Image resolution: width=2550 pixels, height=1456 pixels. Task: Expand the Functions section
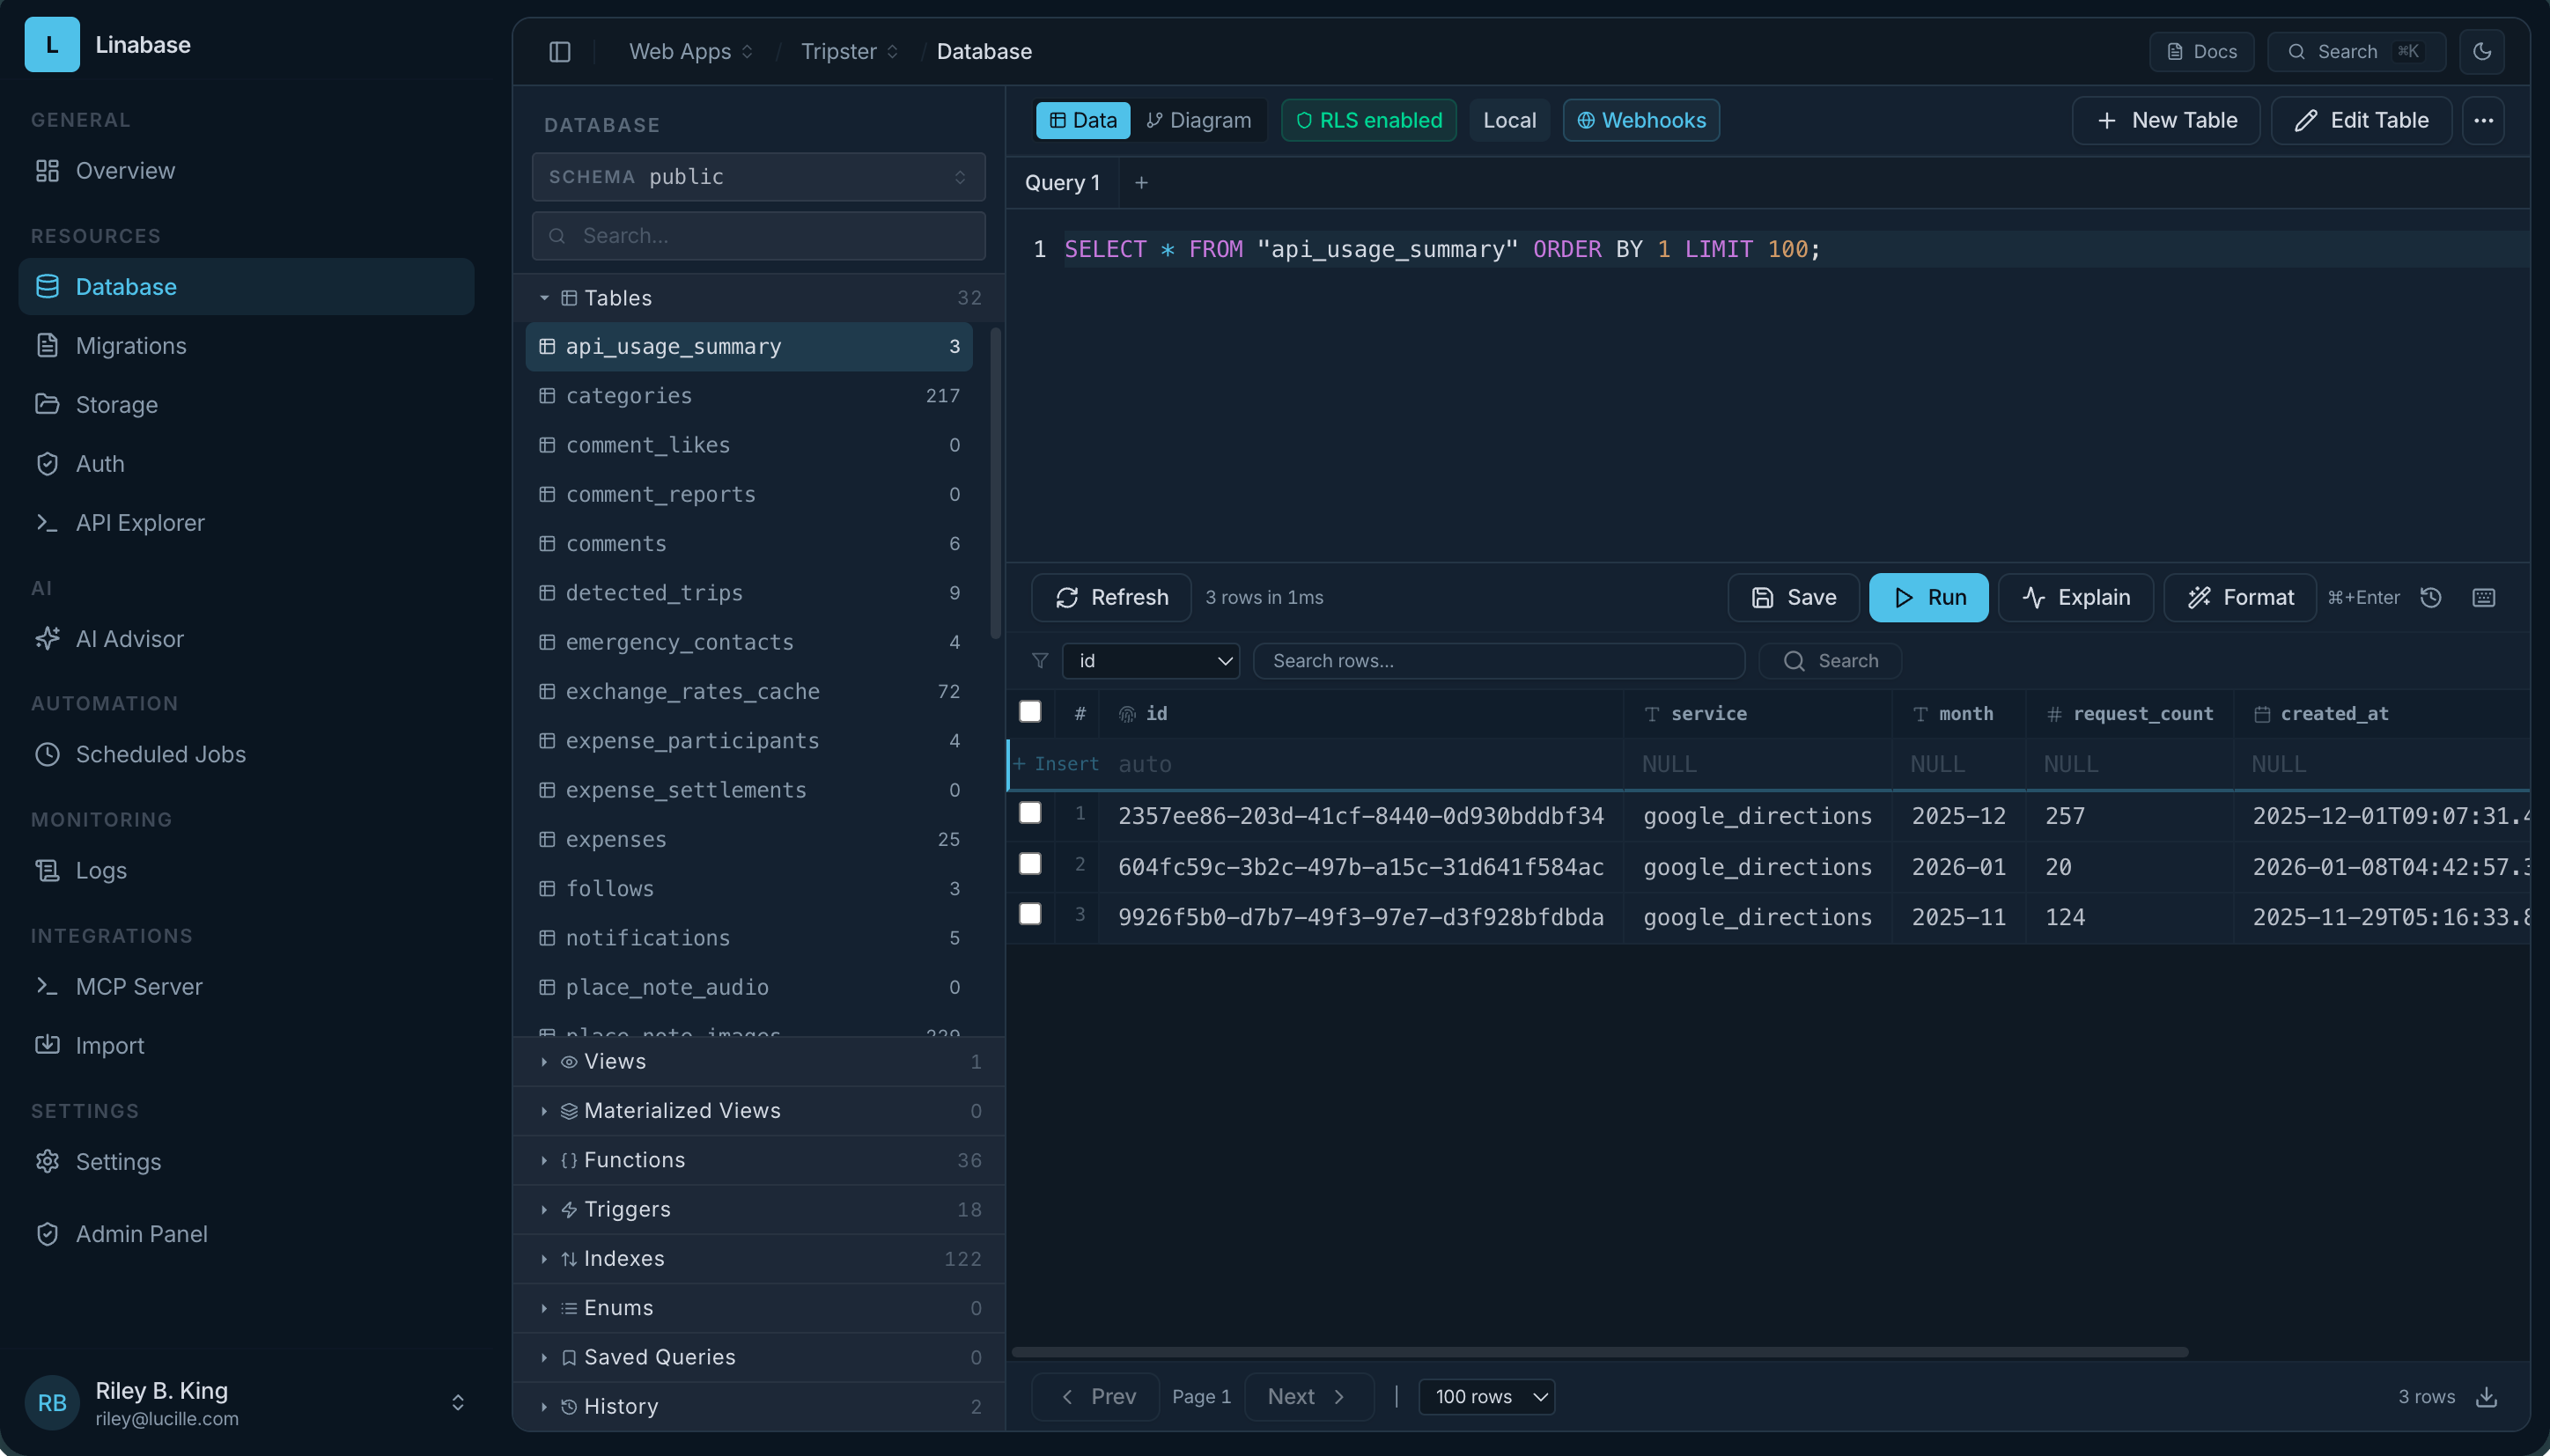click(634, 1160)
